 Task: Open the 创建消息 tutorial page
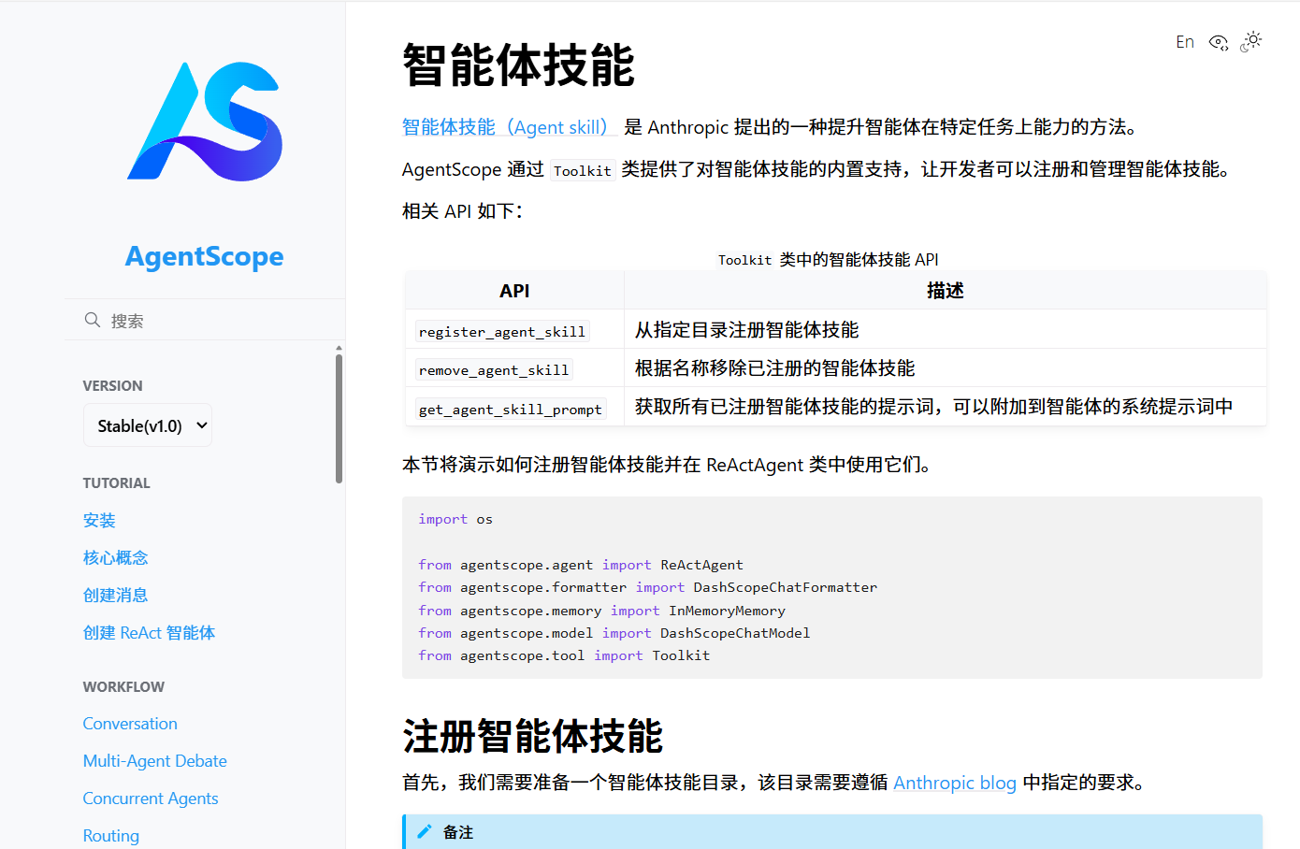point(116,596)
